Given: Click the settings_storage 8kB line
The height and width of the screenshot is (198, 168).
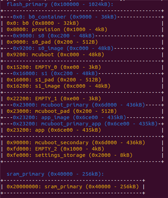Looking at the screenshot, I should (70, 155).
